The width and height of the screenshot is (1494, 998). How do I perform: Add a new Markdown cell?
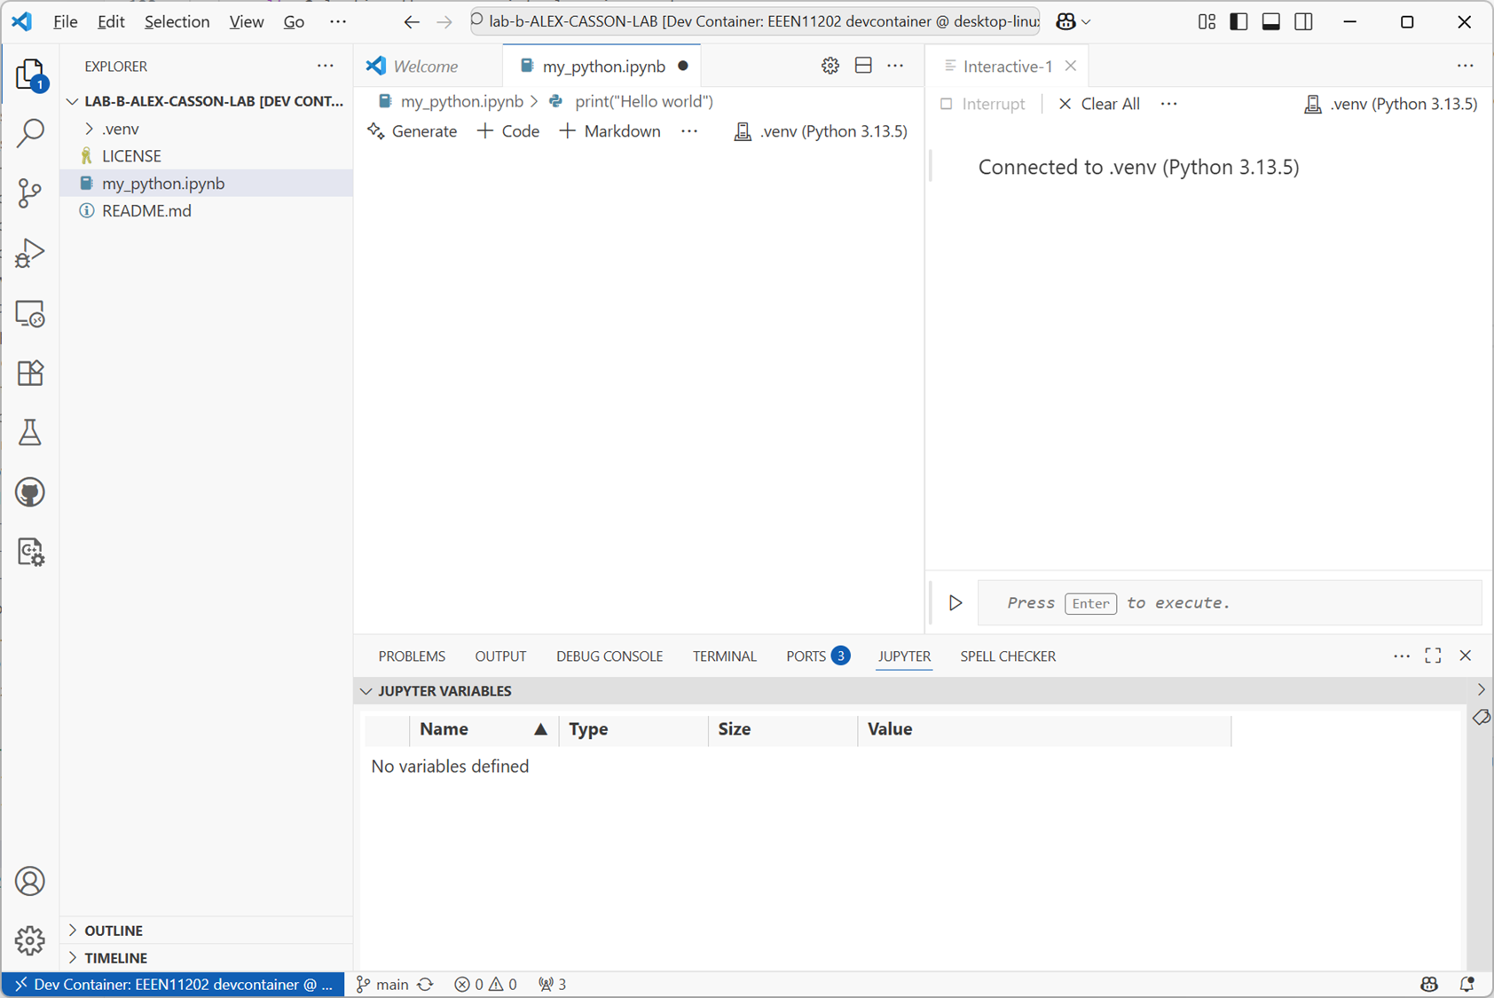(x=610, y=131)
